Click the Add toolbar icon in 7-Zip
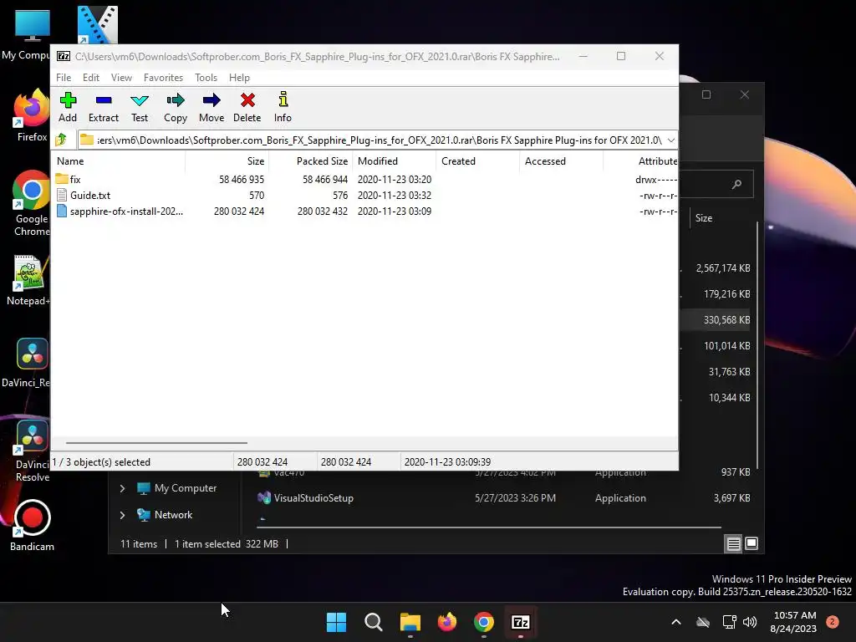 click(x=68, y=107)
